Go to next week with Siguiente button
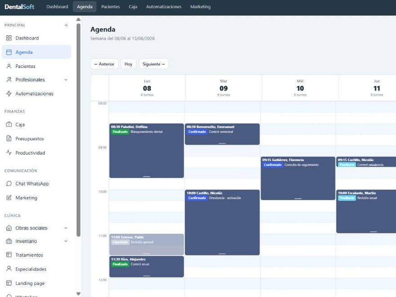The width and height of the screenshot is (396, 297). click(x=153, y=64)
